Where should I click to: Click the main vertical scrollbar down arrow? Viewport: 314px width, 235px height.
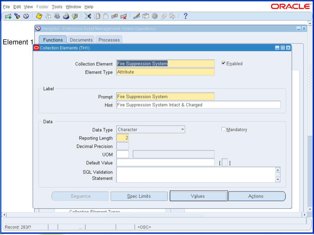tap(310, 209)
